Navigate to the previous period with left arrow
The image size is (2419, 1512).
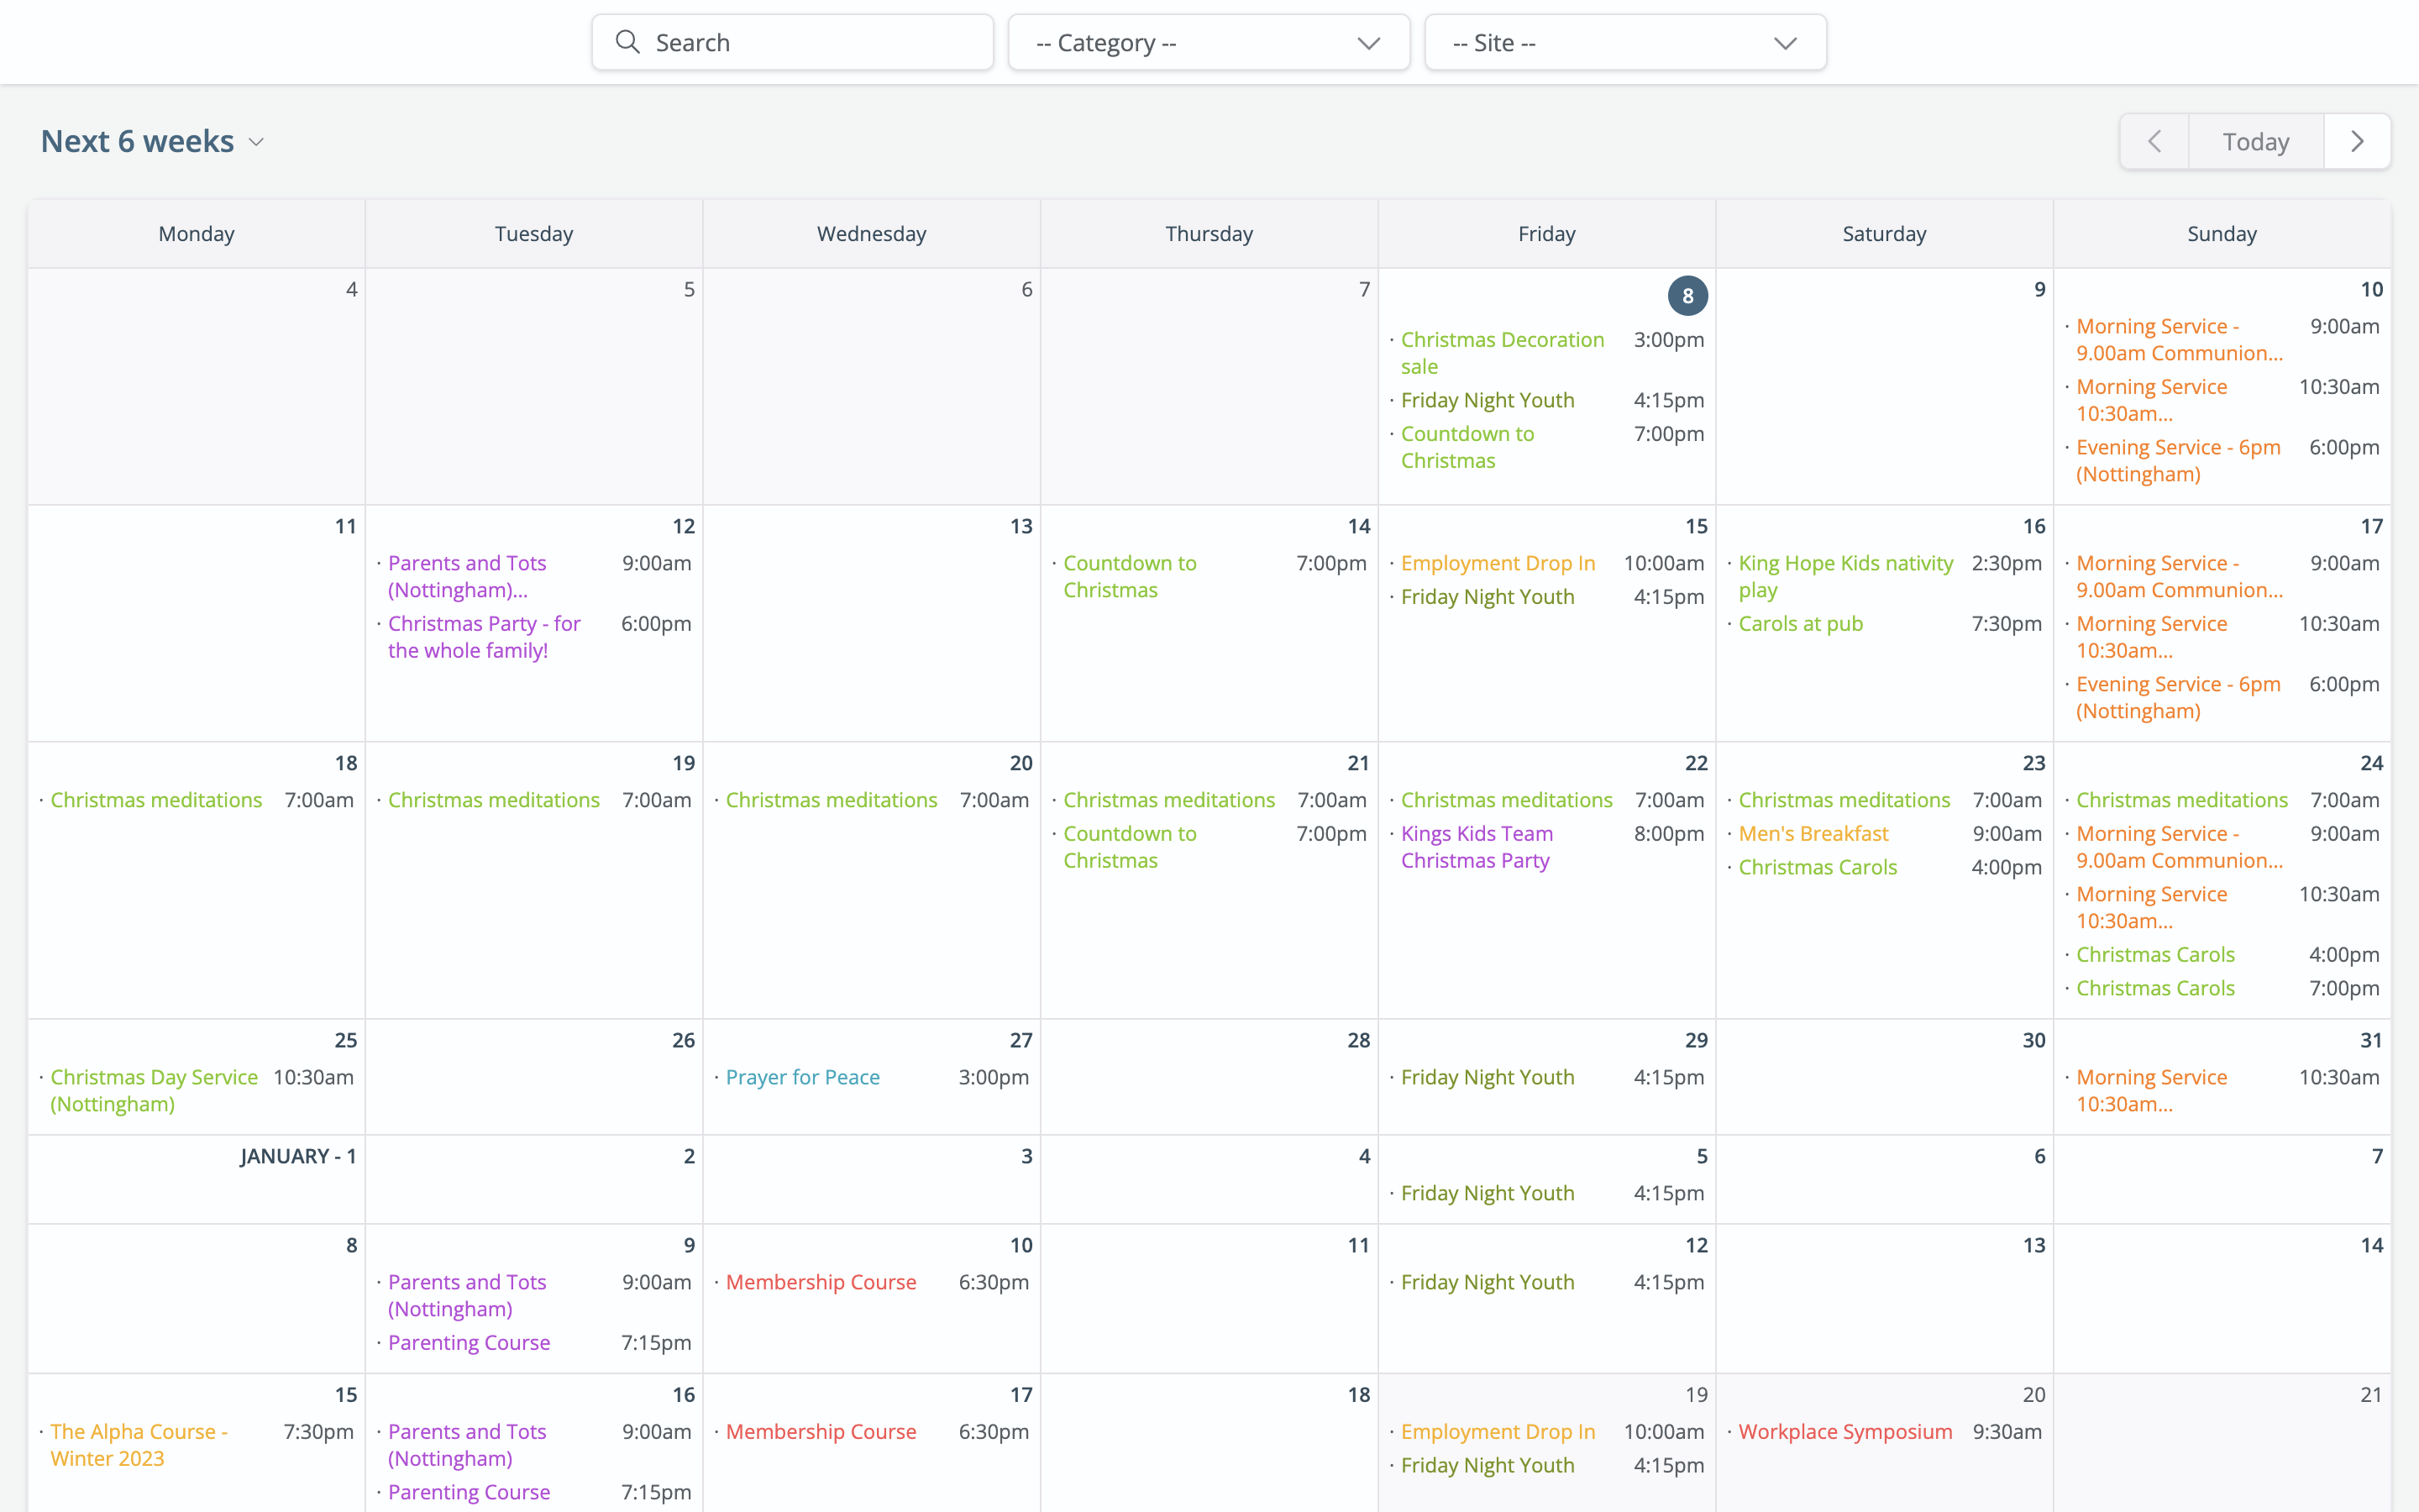click(2155, 141)
